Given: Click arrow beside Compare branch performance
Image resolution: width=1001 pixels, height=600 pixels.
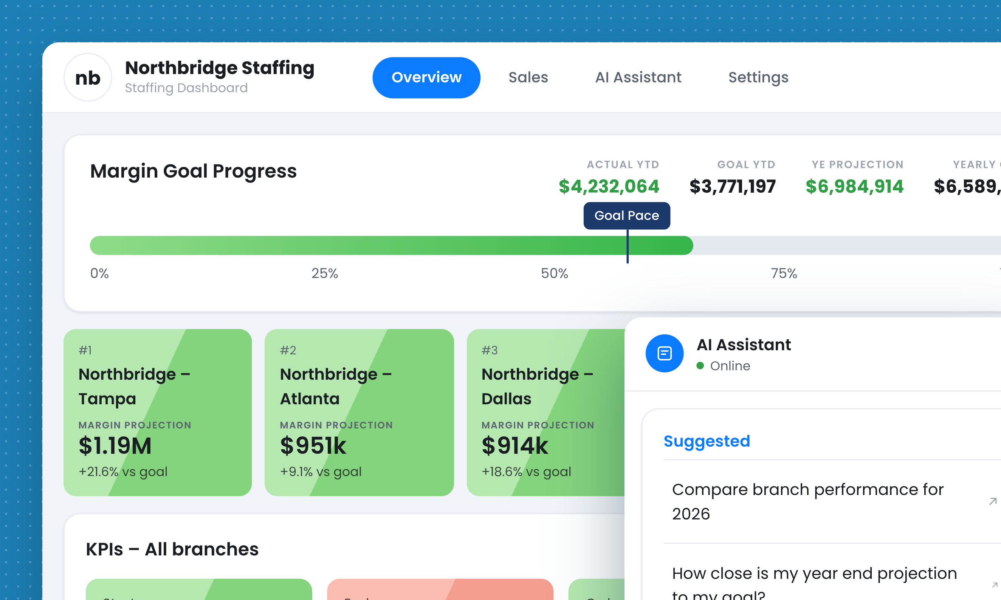Looking at the screenshot, I should [993, 501].
